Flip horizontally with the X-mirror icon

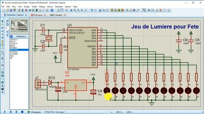click(7, 32)
